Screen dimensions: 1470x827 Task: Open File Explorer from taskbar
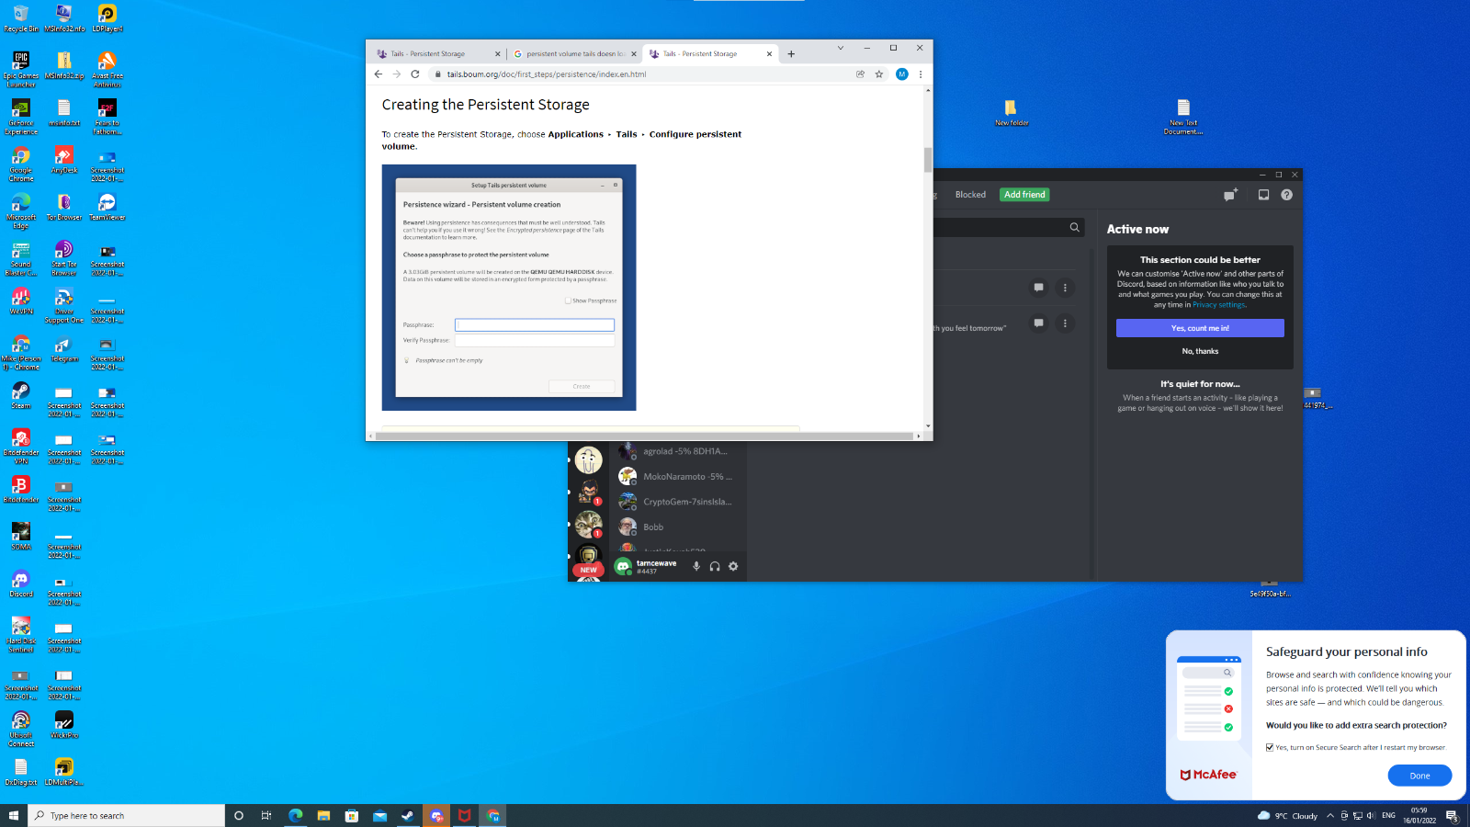[323, 815]
